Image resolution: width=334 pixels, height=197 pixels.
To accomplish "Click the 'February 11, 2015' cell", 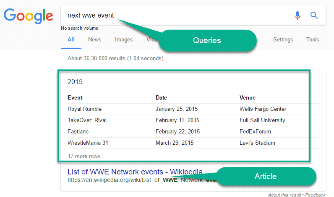I will coord(177,120).
